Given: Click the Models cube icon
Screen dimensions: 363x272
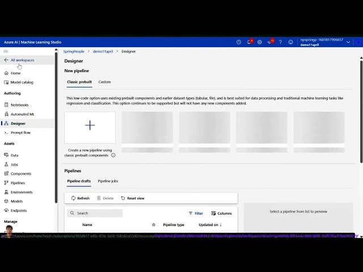Looking at the screenshot, I should (x=6, y=201).
